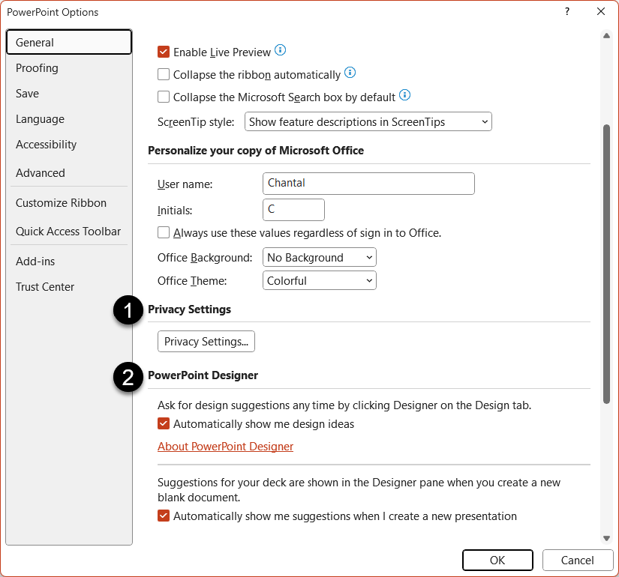Screen dimensions: 619x577
Task: Open the Trust Center category
Action: [69, 287]
